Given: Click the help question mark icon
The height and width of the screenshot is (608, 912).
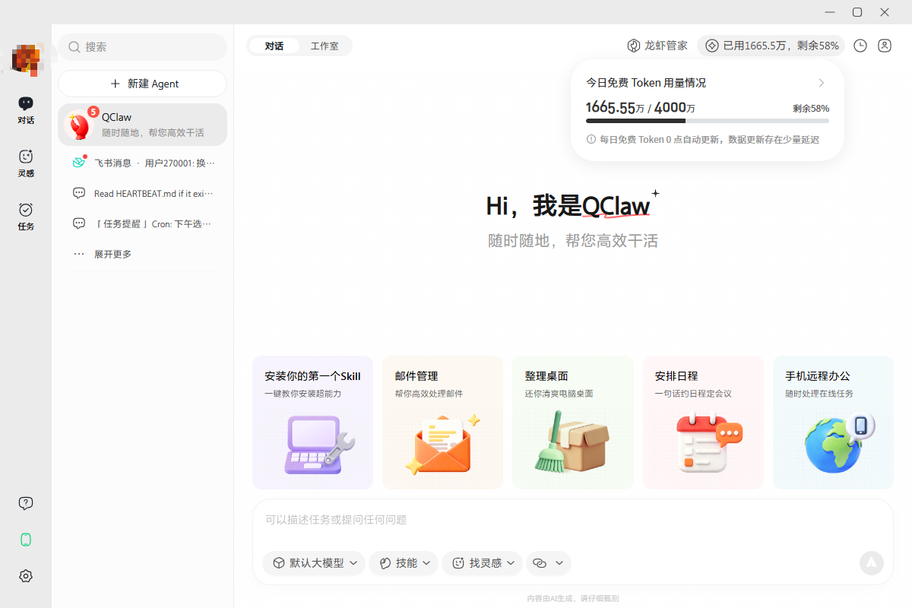Looking at the screenshot, I should (25, 502).
